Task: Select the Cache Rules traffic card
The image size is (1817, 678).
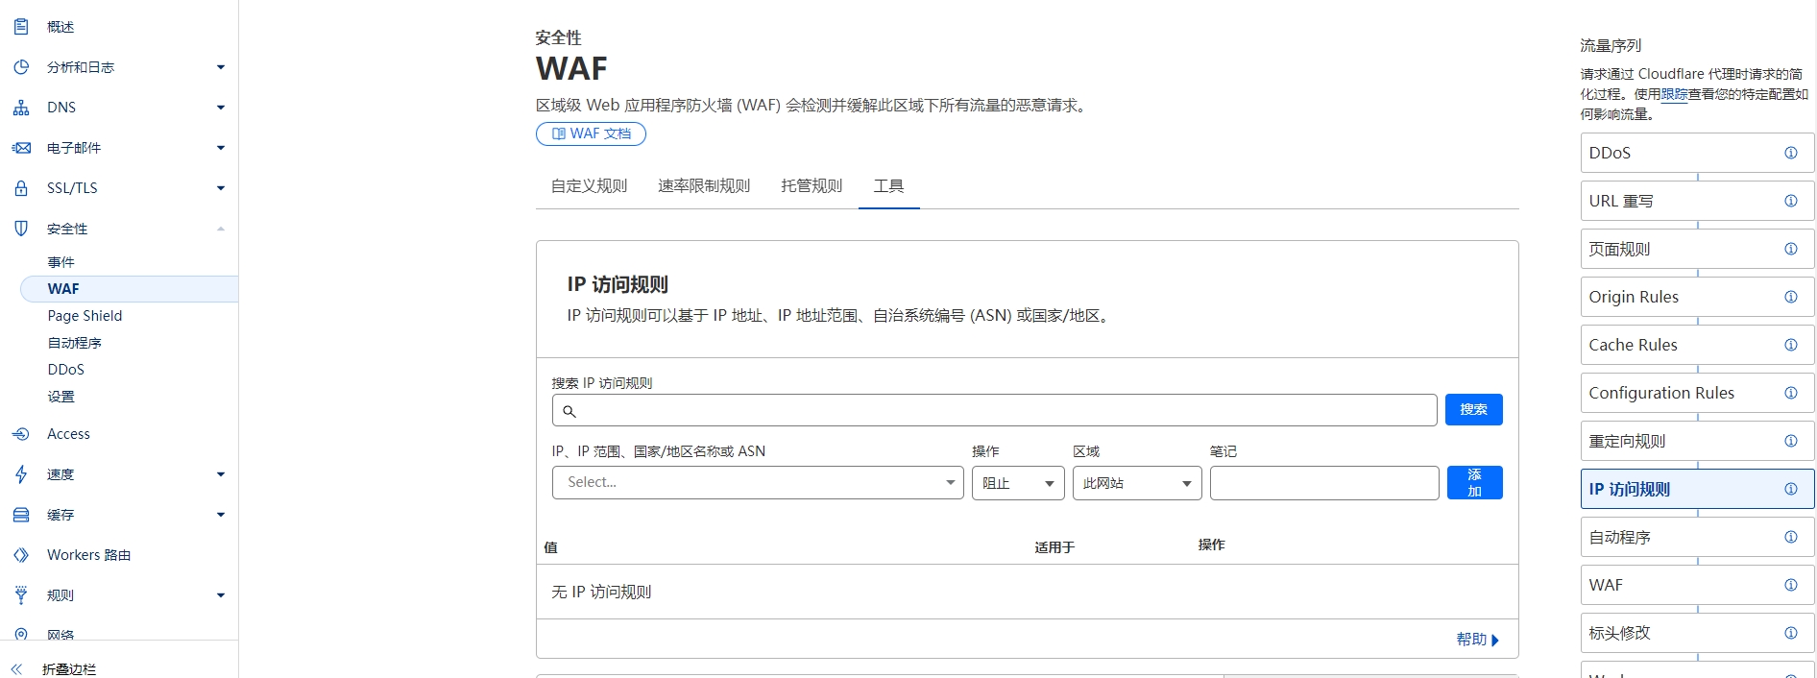Action: [x=1697, y=345]
